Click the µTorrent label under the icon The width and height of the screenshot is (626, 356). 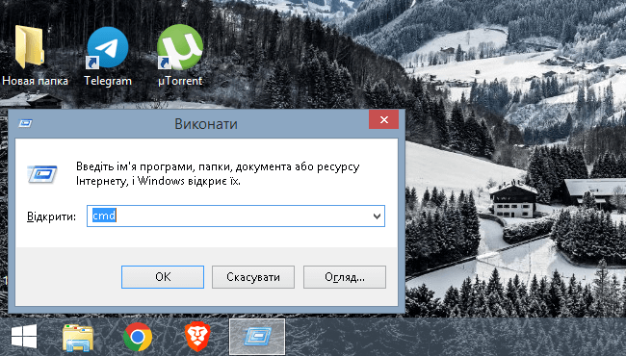click(x=180, y=81)
